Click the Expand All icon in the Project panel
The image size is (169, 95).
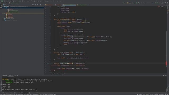coord(35,5)
